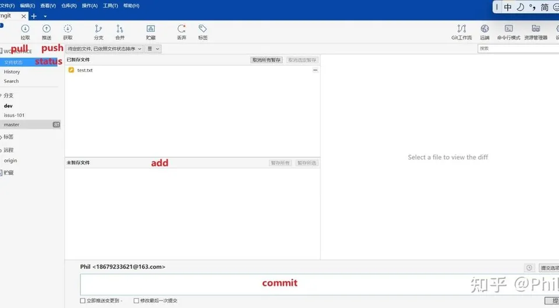Open the Git工作流 (Git flow) tool
The width and height of the screenshot is (559, 308).
[462, 31]
